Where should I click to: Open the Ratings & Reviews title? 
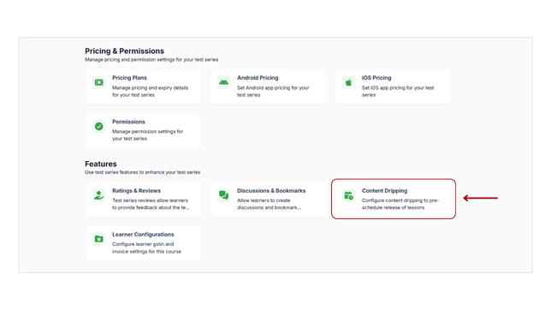pyautogui.click(x=136, y=191)
